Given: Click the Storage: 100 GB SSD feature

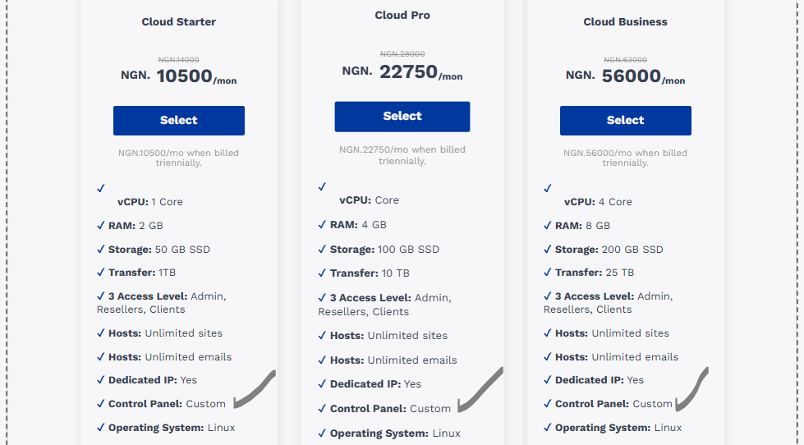Looking at the screenshot, I should (x=384, y=249).
